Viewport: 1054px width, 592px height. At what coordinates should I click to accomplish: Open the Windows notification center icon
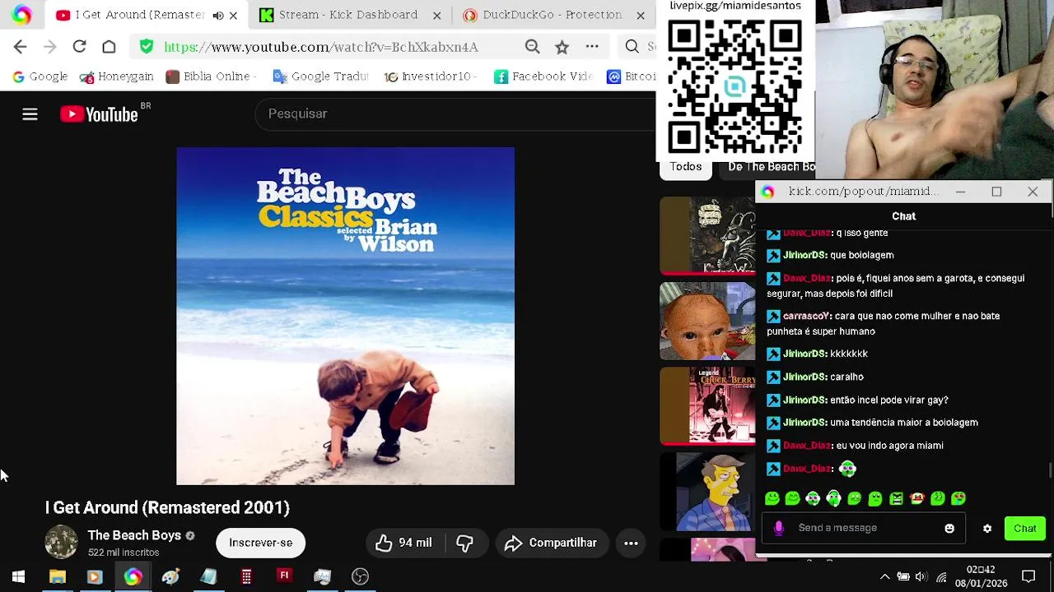tap(1028, 576)
